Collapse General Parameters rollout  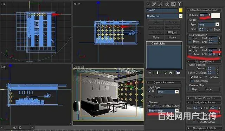click(164, 83)
